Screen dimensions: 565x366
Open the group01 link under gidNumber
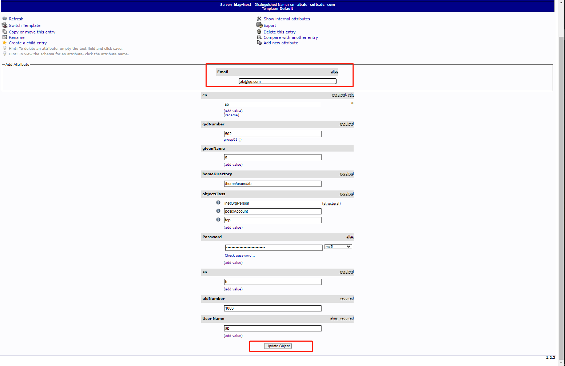pos(231,139)
